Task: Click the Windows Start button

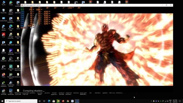Action: [2, 101]
